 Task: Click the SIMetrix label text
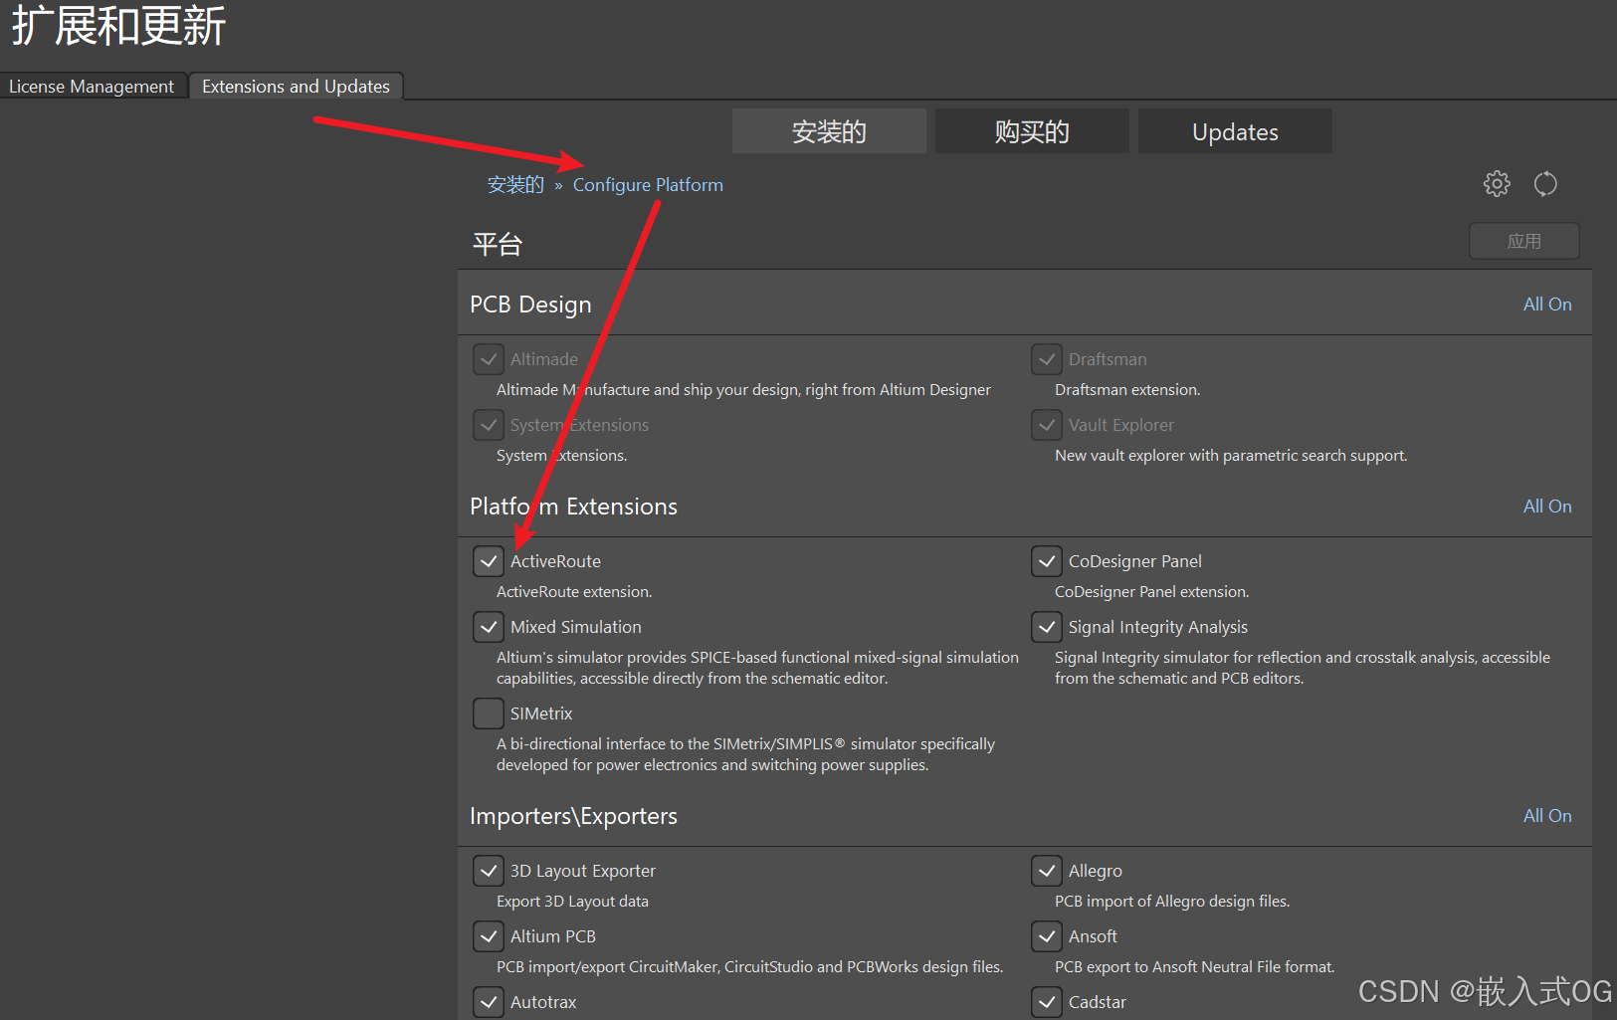[x=541, y=714]
